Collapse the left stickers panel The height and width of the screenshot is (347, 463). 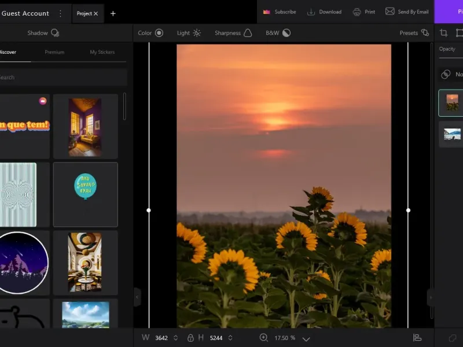click(x=137, y=297)
